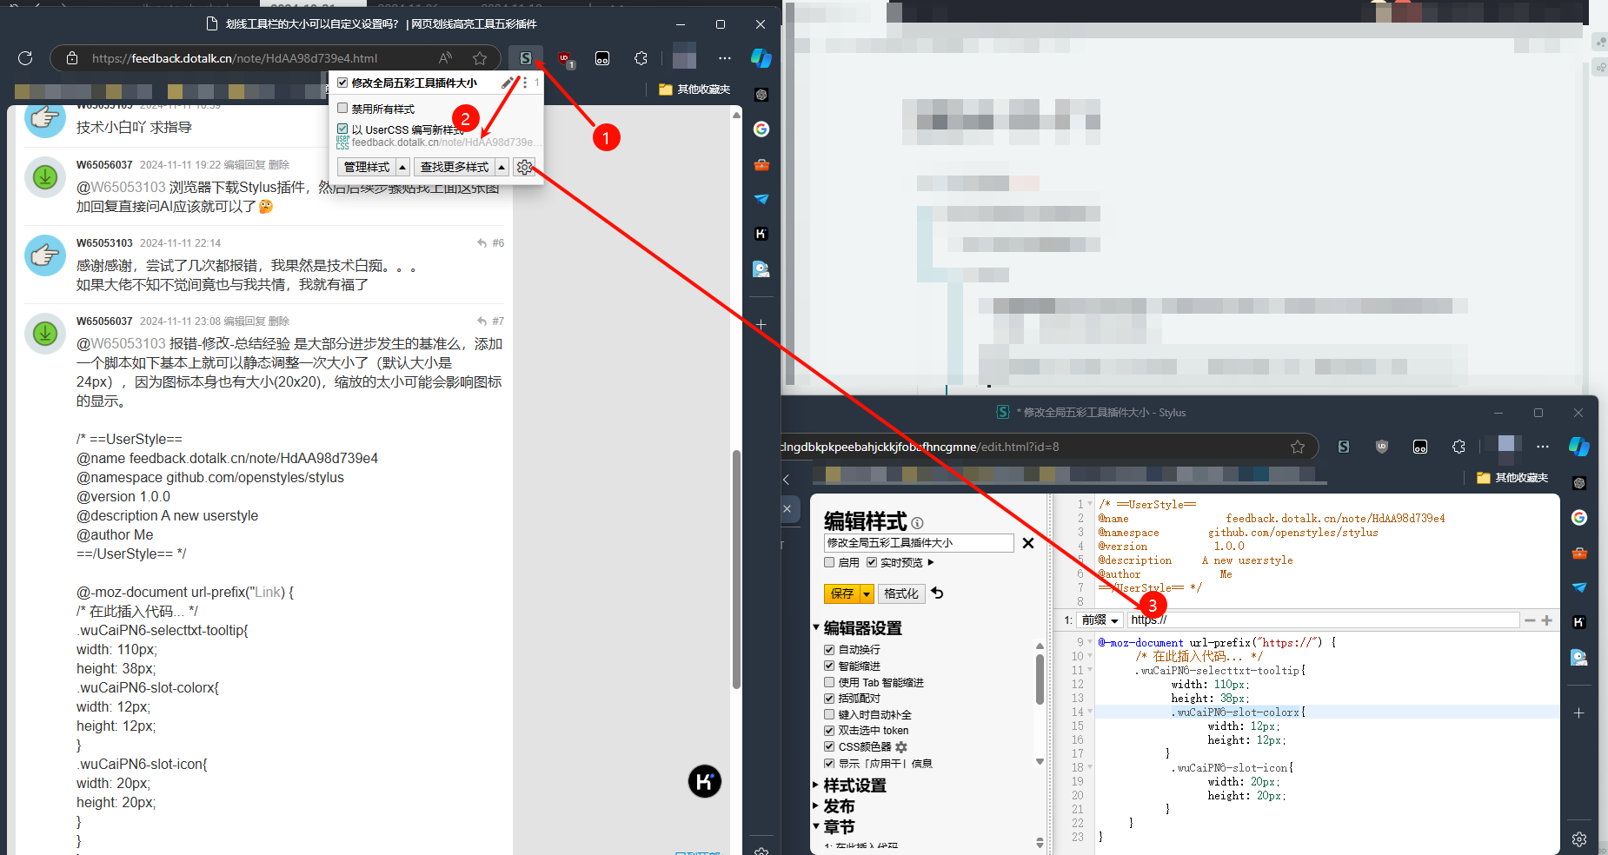
Task: Open the 前缀 rule type dropdown
Action: (1100, 620)
